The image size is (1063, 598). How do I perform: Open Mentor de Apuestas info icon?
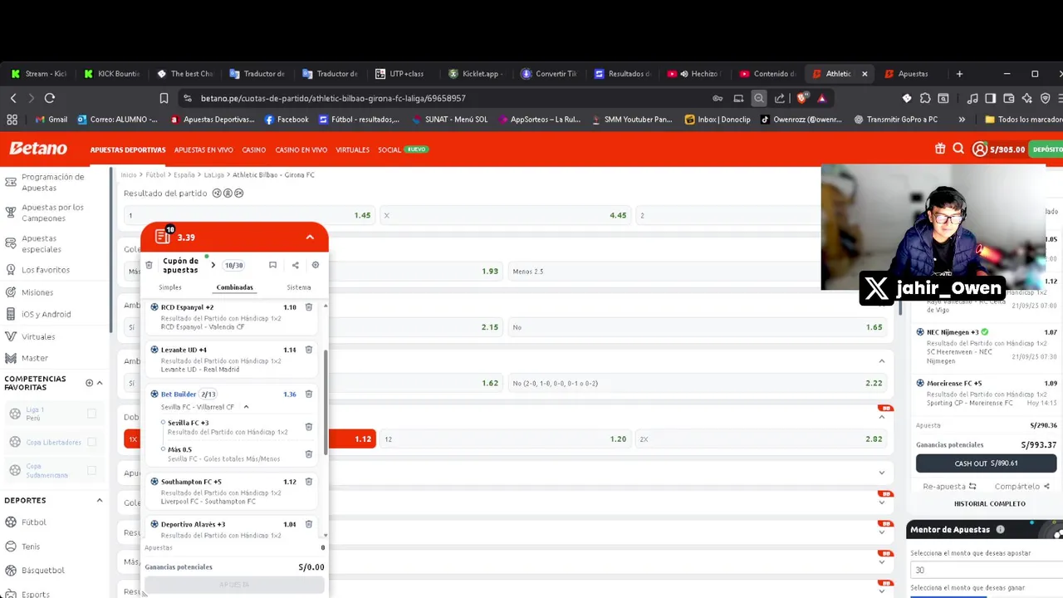point(1000,529)
